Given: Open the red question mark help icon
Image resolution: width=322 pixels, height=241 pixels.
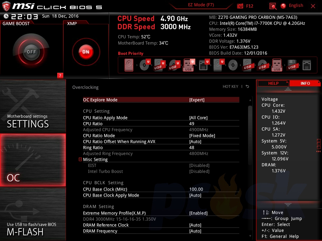Looking at the screenshot, I should tap(60, 75).
